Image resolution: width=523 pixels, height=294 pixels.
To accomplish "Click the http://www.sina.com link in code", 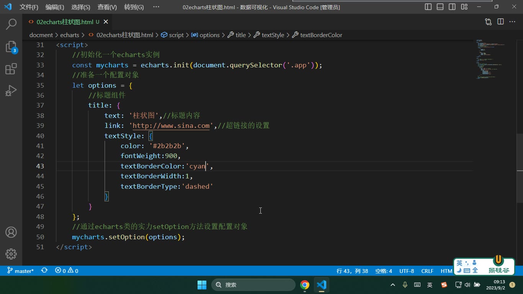I will pos(171,126).
